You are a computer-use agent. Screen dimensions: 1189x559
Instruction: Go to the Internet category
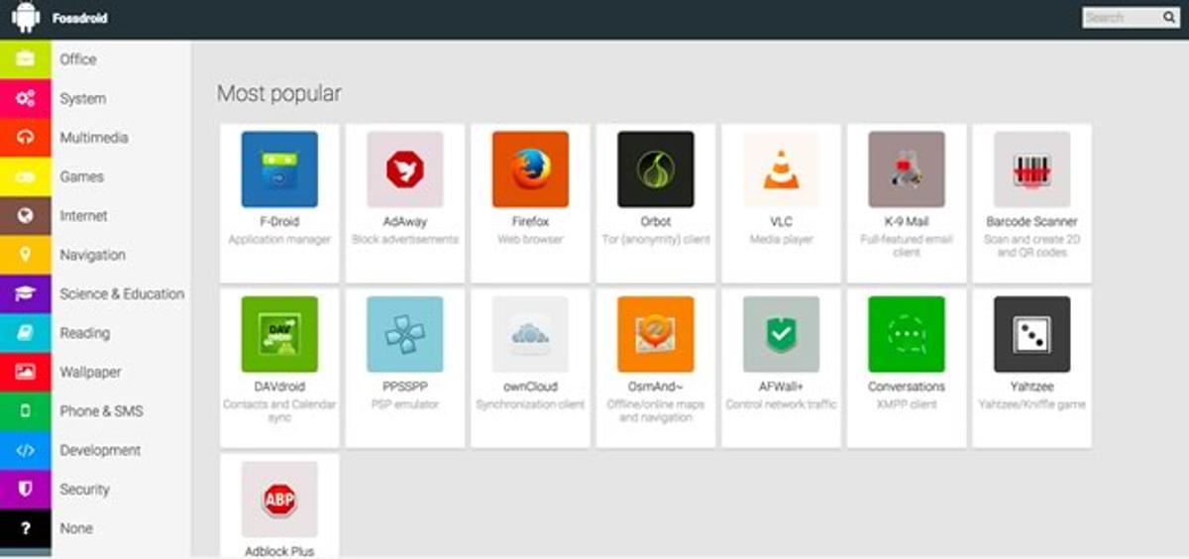pyautogui.click(x=83, y=215)
